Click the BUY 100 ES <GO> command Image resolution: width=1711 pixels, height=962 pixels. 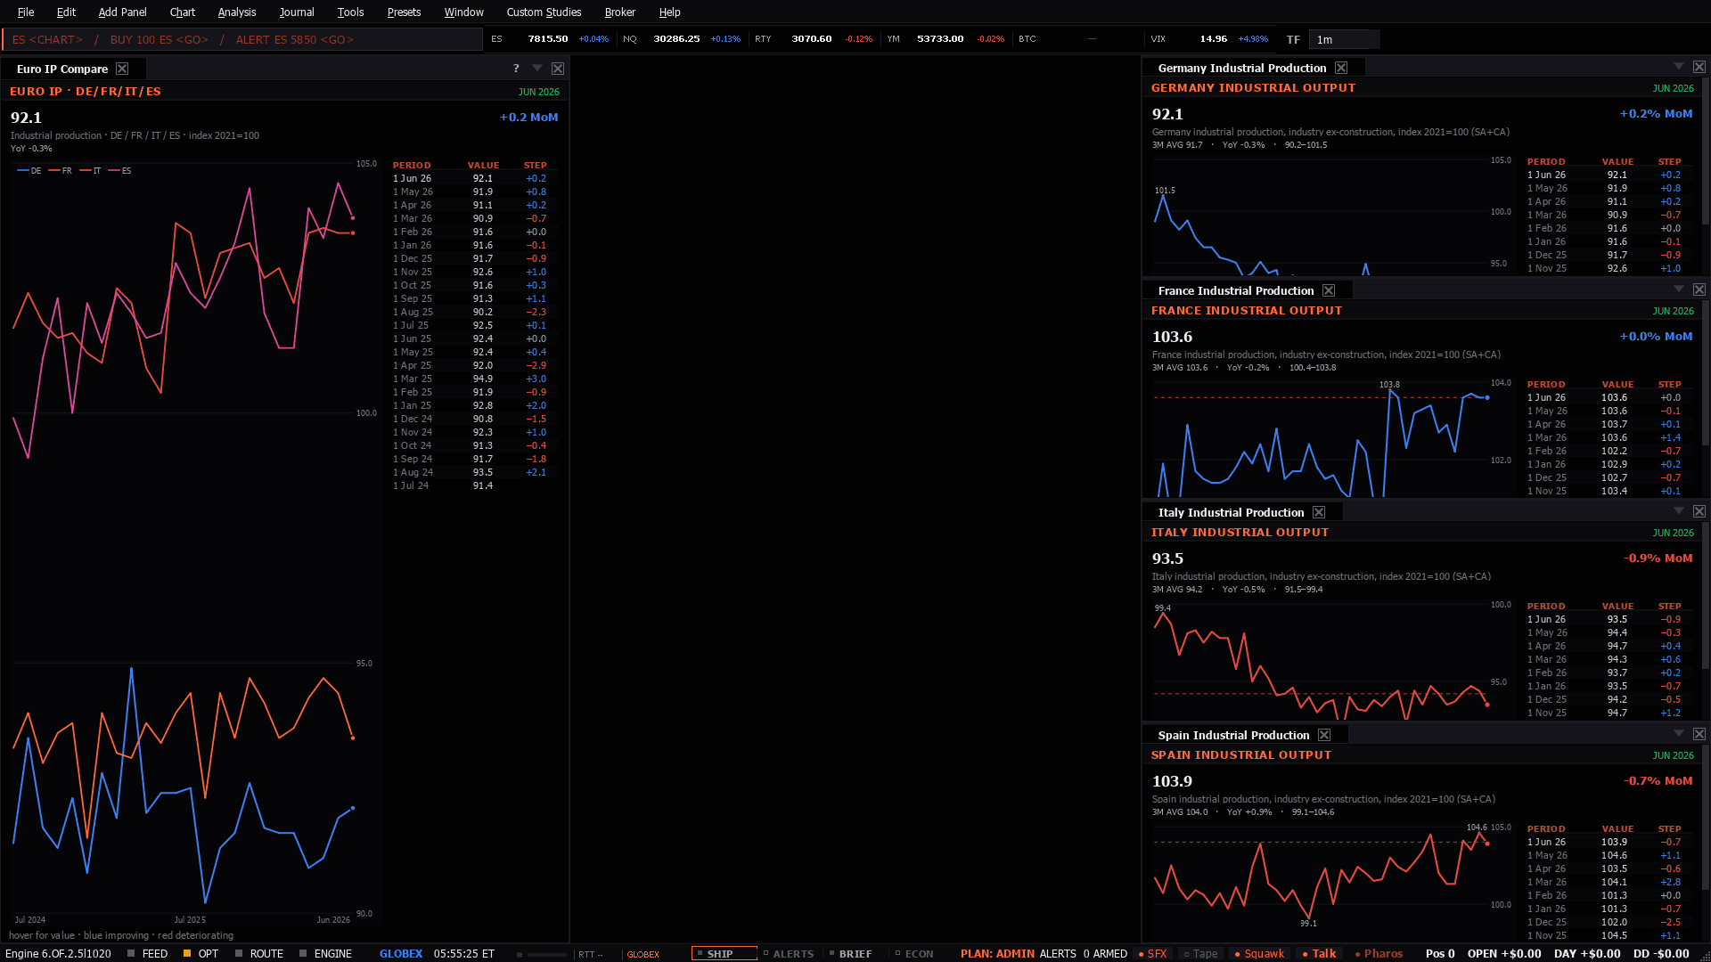point(160,39)
